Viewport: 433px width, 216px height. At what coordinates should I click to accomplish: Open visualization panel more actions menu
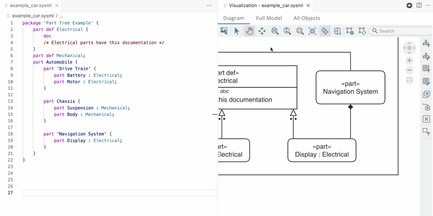point(428,5)
